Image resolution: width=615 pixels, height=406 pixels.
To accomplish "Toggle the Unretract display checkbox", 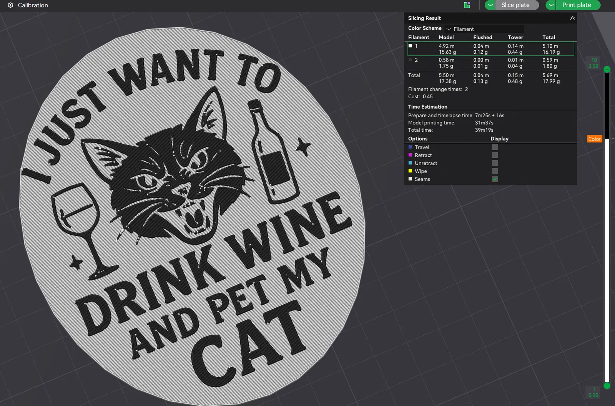I will point(495,163).
